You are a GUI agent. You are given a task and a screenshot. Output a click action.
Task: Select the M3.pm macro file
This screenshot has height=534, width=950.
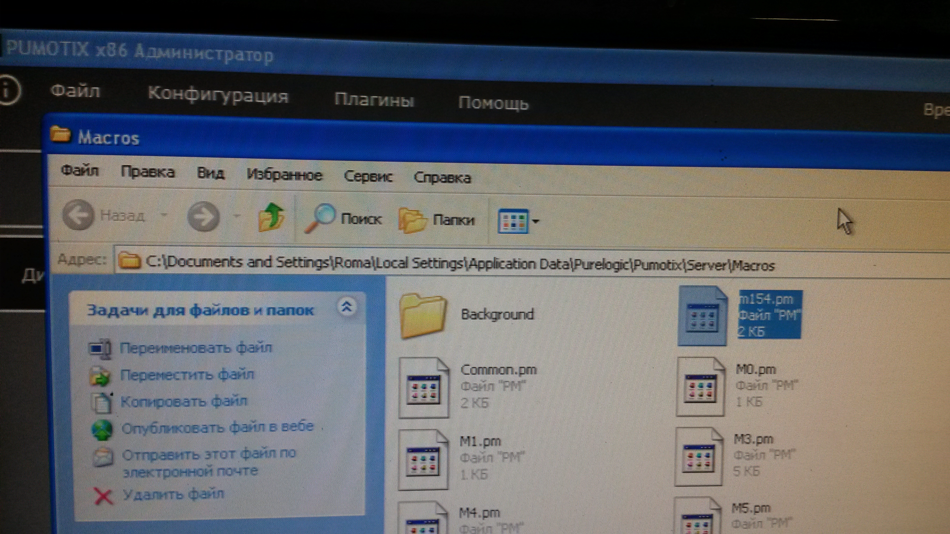tap(698, 457)
